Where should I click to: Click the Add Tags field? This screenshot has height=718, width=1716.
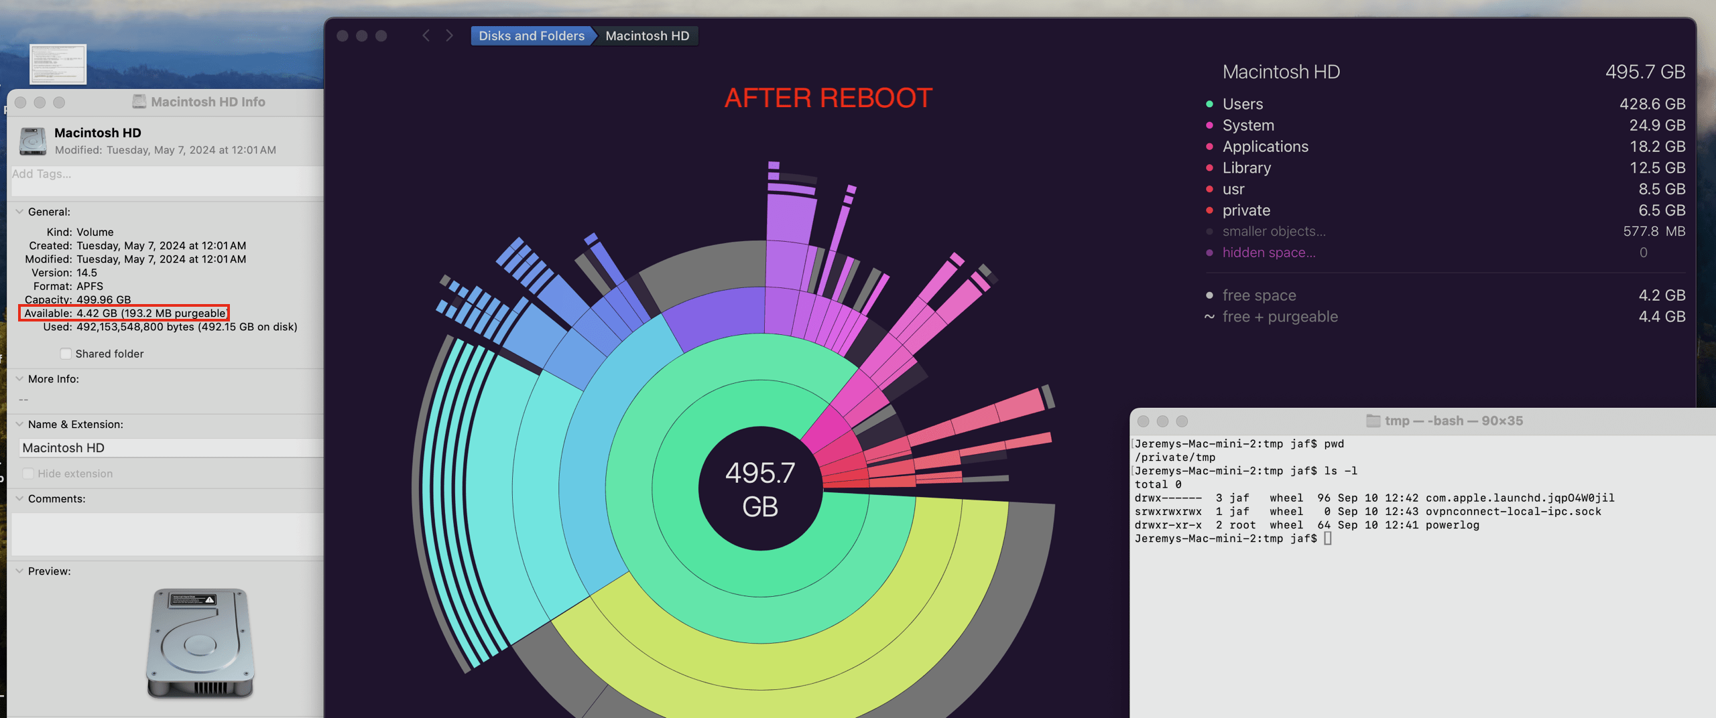168,181
